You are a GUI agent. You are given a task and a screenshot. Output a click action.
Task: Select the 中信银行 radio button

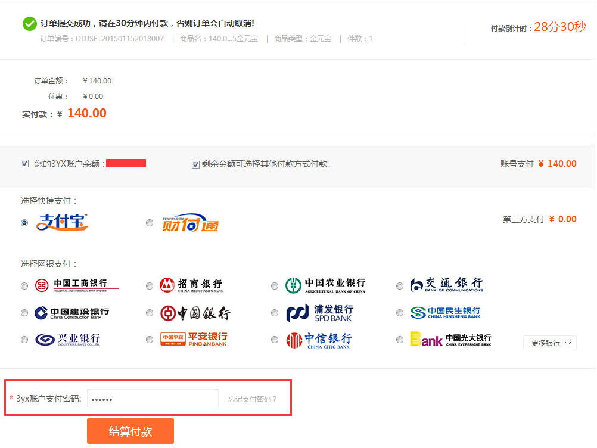(x=275, y=340)
